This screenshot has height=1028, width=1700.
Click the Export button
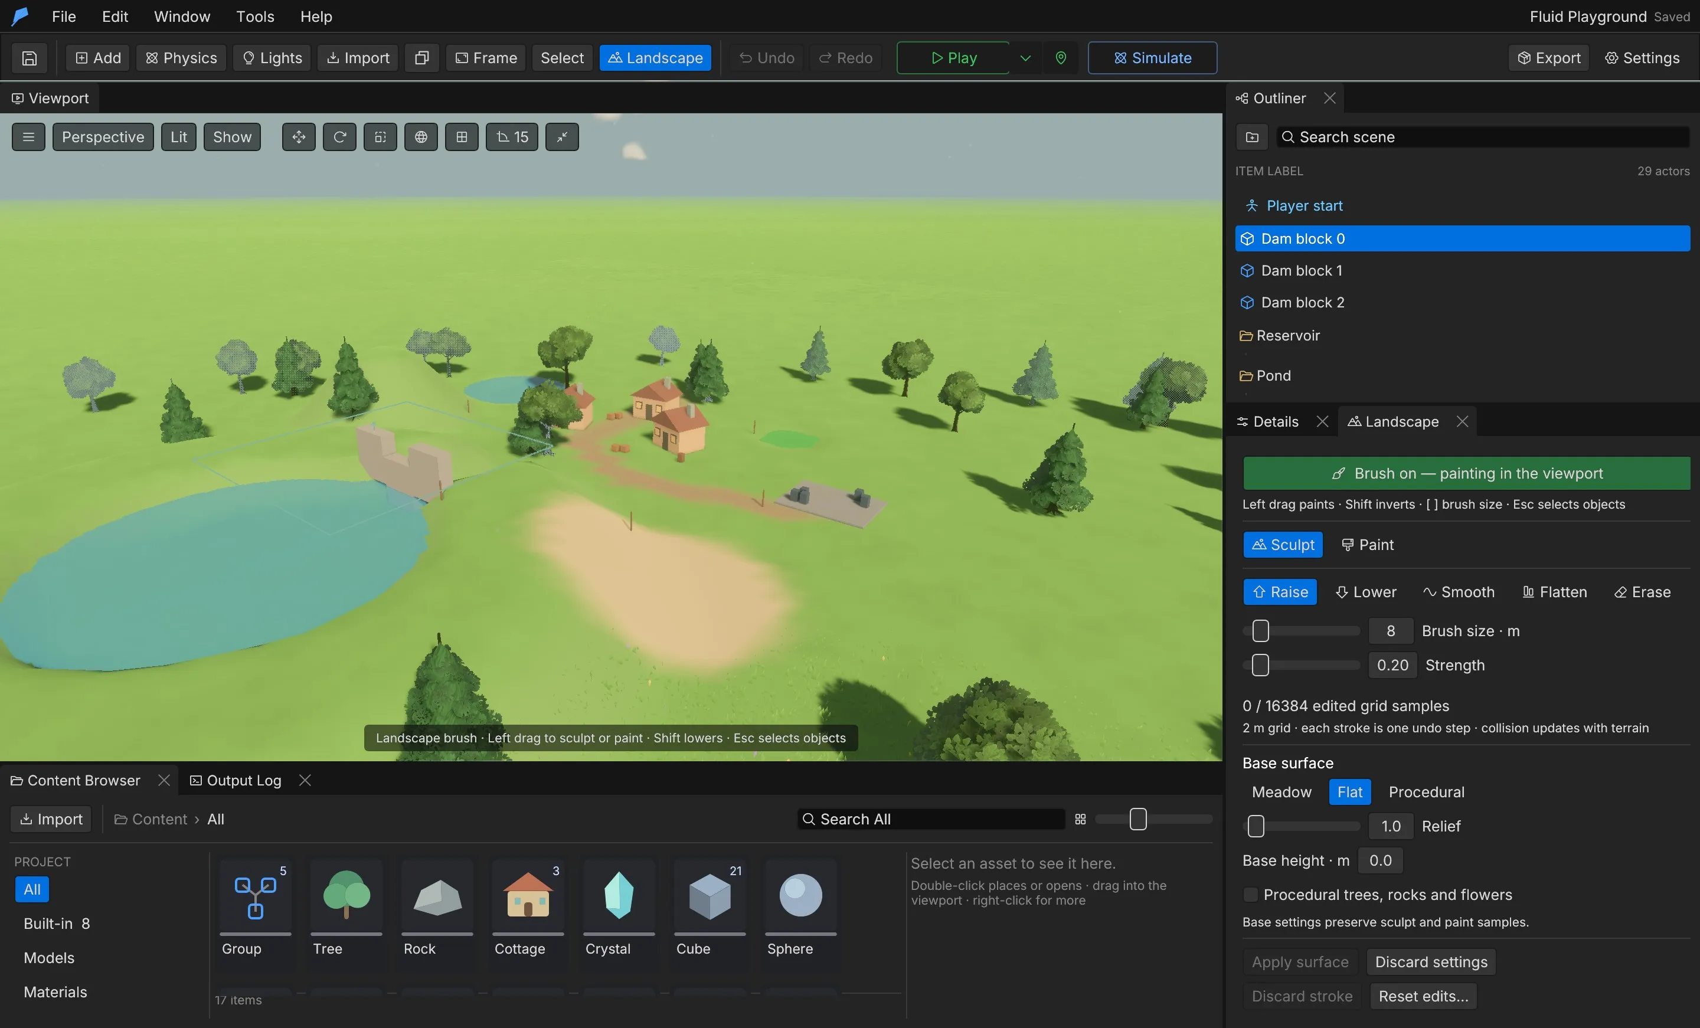pos(1548,58)
